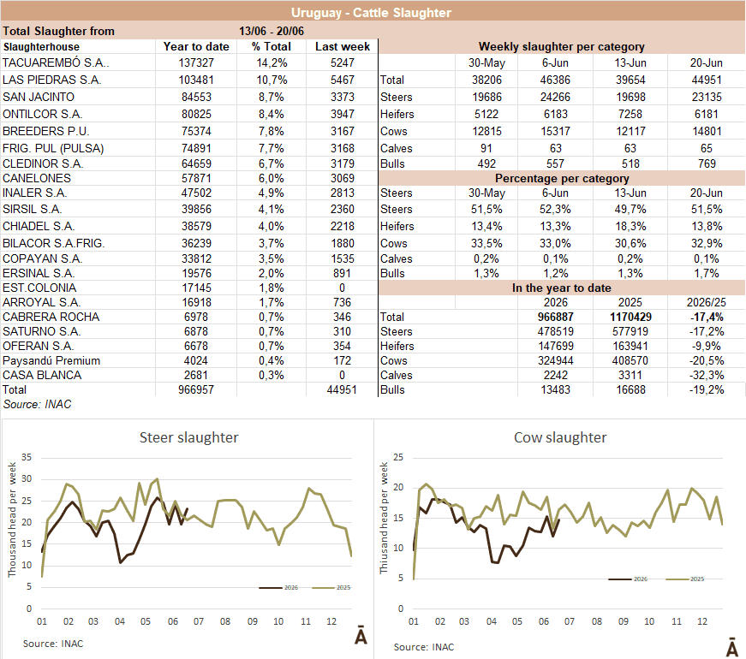Click the Year to date column header

[196, 46]
